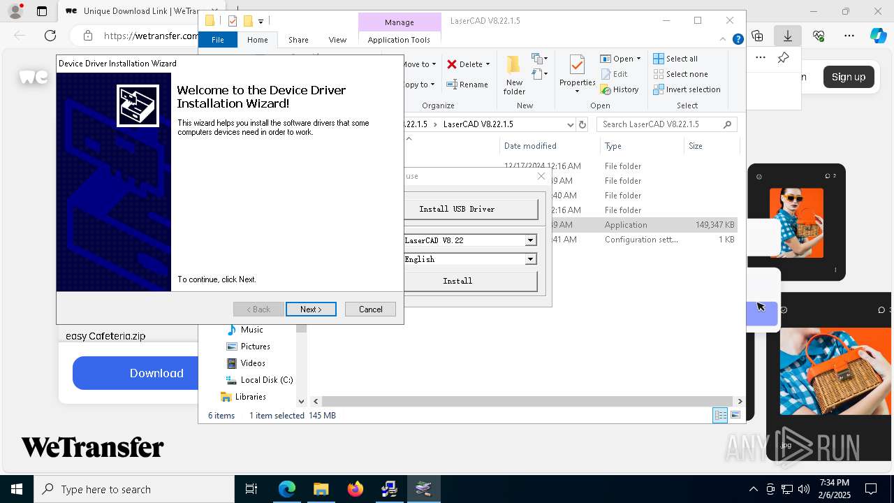Click Install USB Driver button
Screen dimensions: 894x503
coord(471,209)
